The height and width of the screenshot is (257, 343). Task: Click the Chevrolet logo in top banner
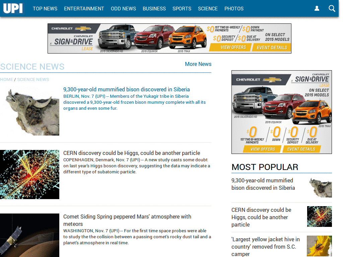coord(72,28)
